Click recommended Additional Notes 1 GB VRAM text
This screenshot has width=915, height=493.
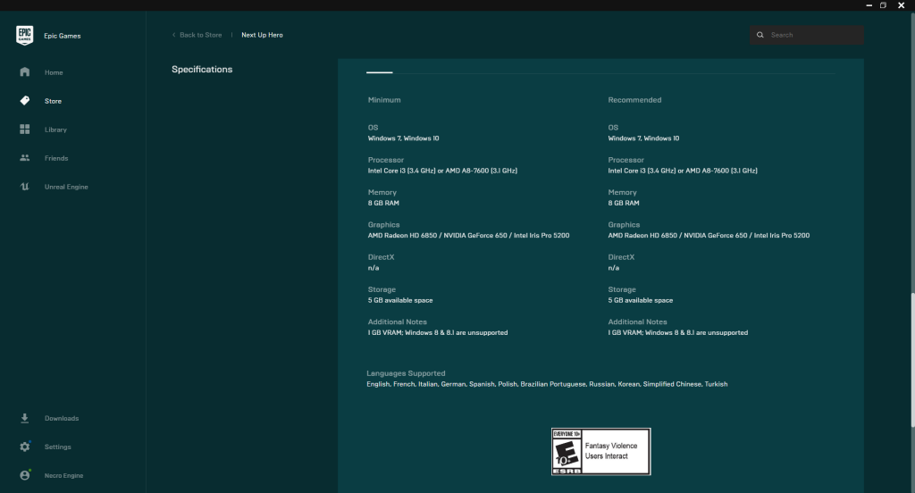click(678, 332)
